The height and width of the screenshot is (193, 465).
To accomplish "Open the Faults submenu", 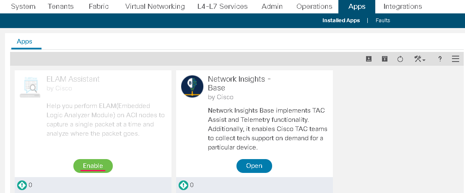I will (382, 21).
